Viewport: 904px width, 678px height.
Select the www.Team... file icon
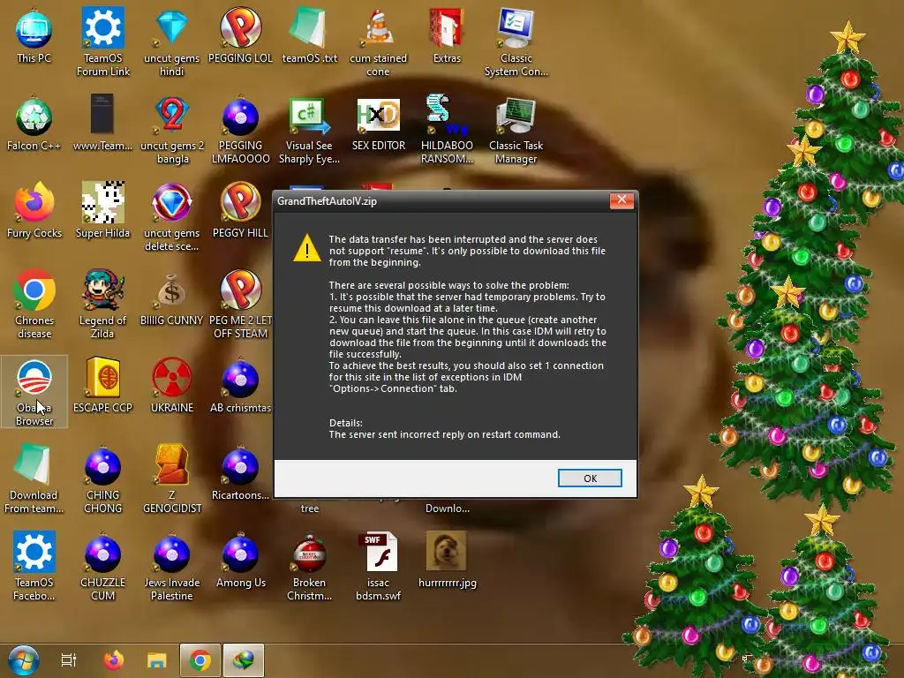point(103,124)
